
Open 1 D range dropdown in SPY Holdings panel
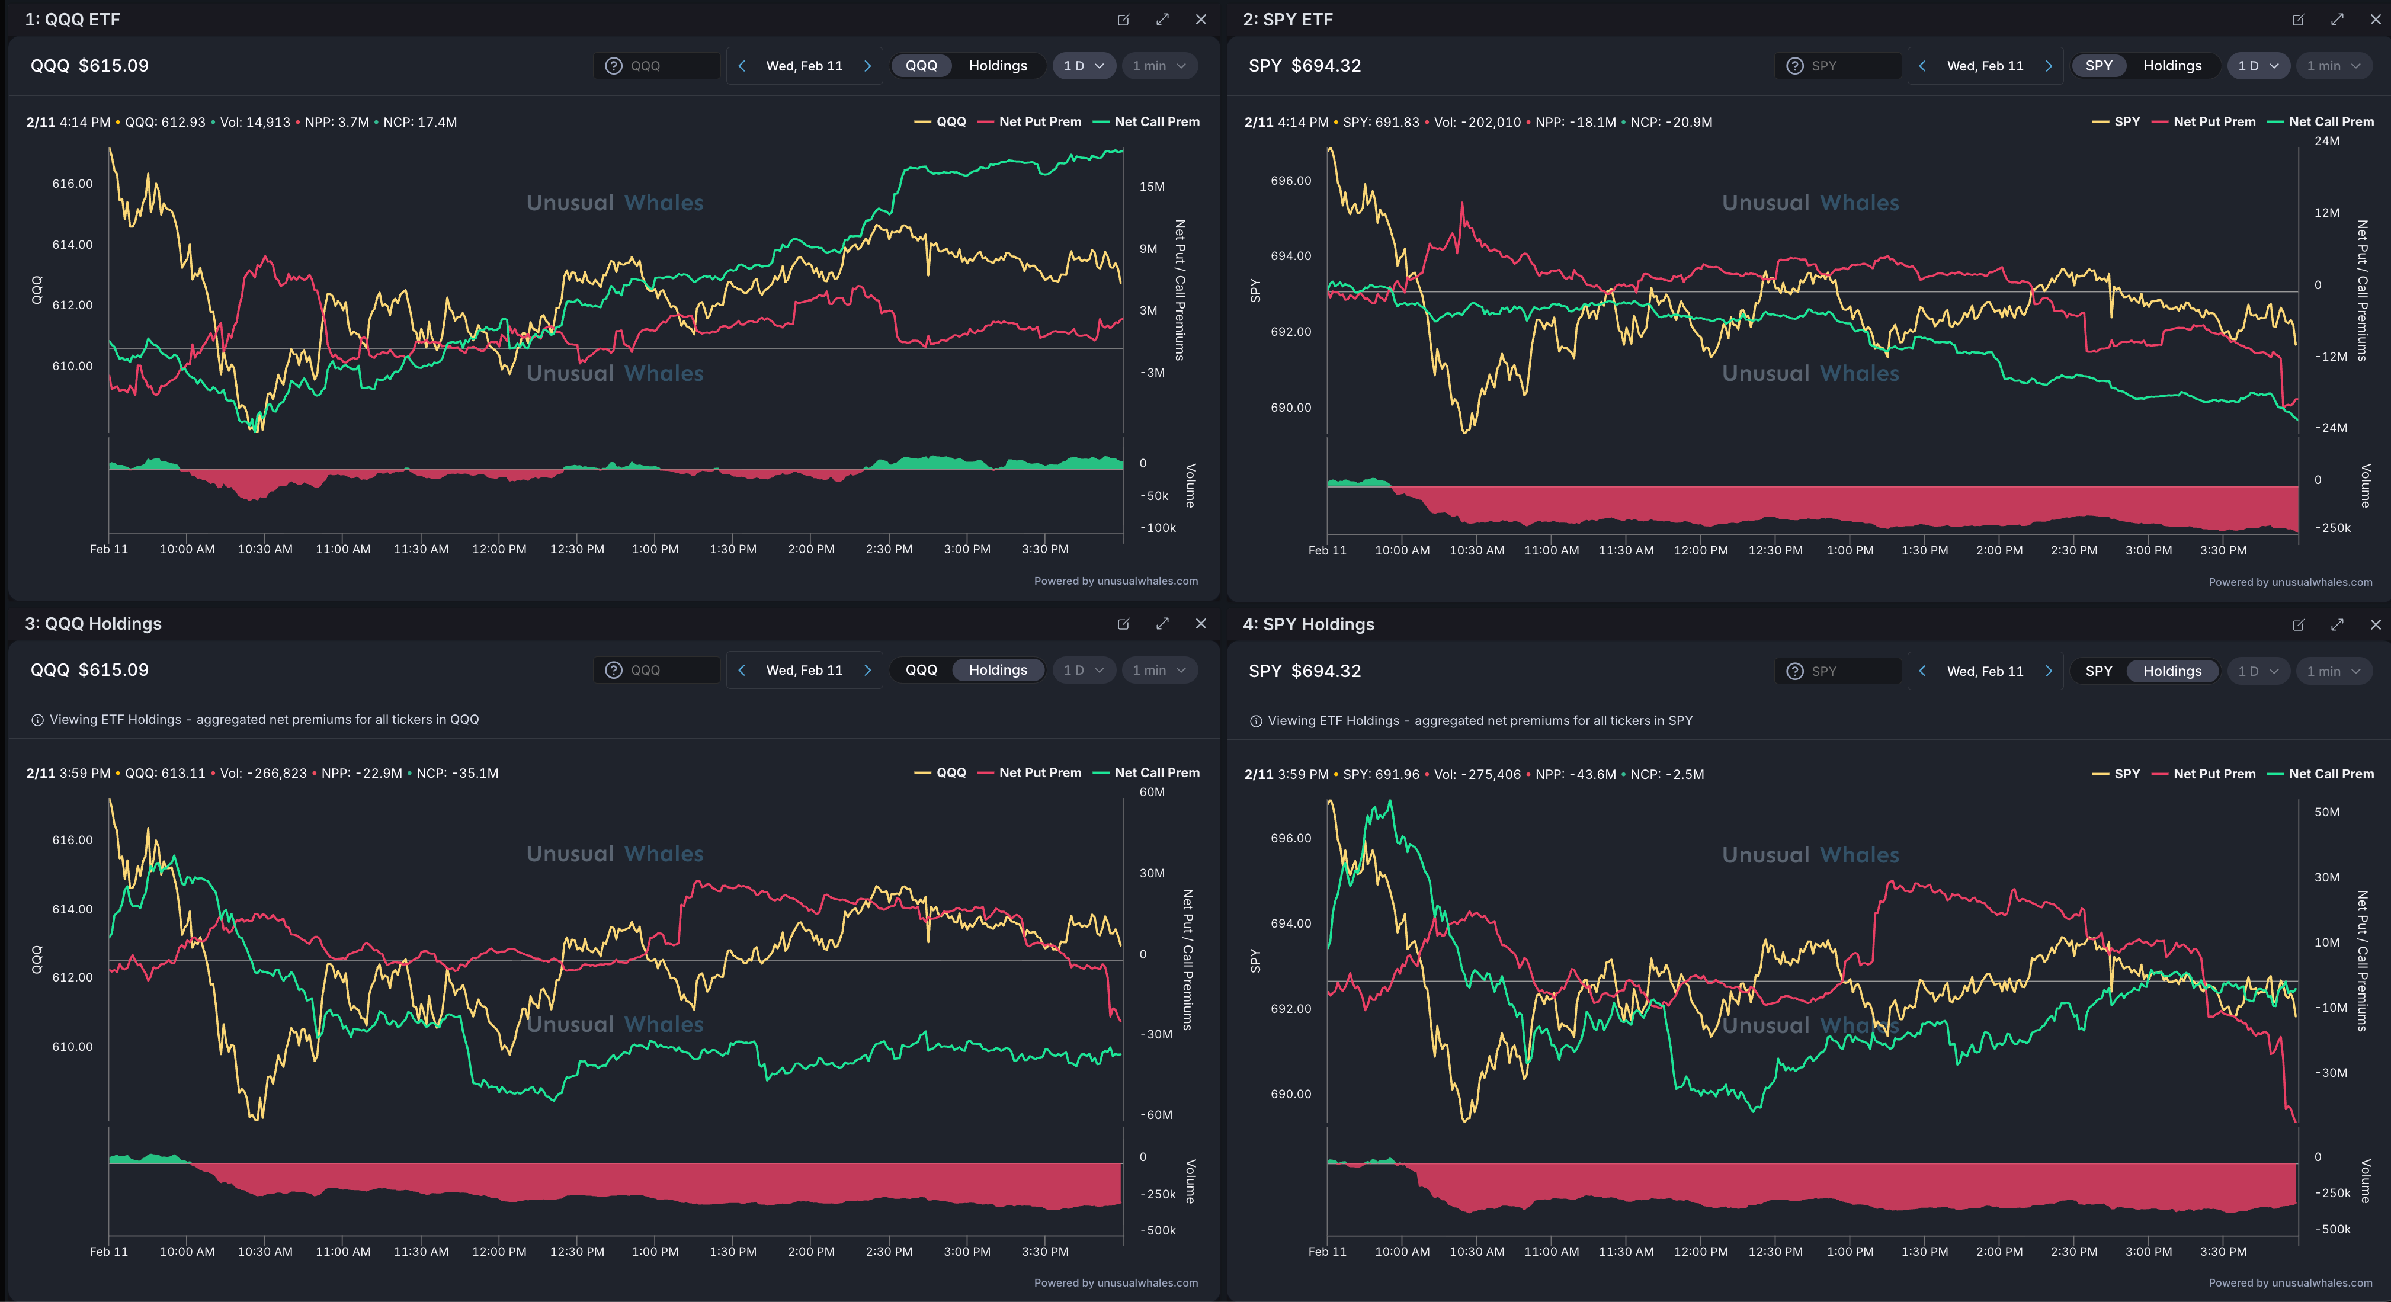(2257, 671)
